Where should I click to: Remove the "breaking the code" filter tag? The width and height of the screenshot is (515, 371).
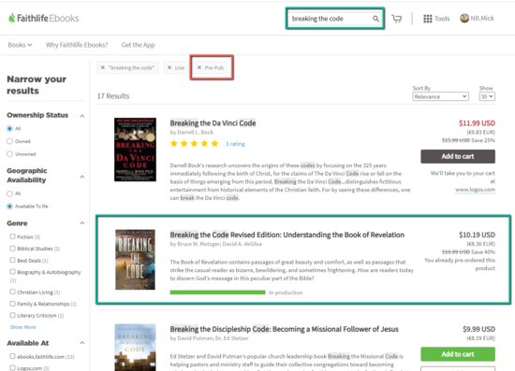103,67
